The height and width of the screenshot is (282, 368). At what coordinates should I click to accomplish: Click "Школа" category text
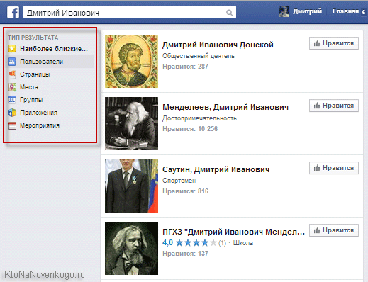click(243, 243)
